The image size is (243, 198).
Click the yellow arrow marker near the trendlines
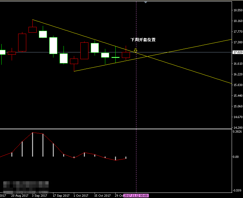(135, 50)
